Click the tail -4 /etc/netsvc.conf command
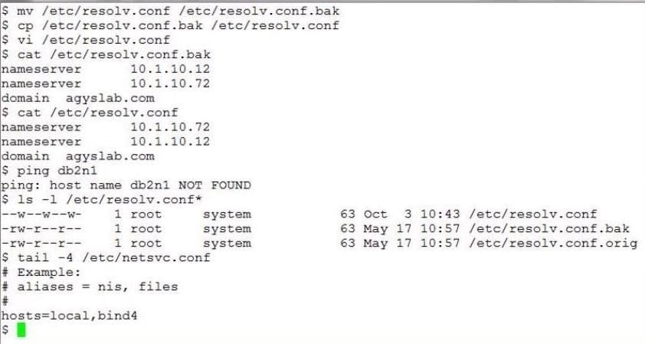The height and width of the screenshot is (344, 645). pyautogui.click(x=113, y=258)
